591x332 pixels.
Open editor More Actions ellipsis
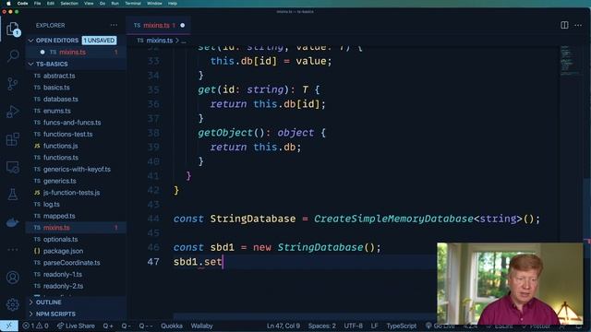(578, 25)
